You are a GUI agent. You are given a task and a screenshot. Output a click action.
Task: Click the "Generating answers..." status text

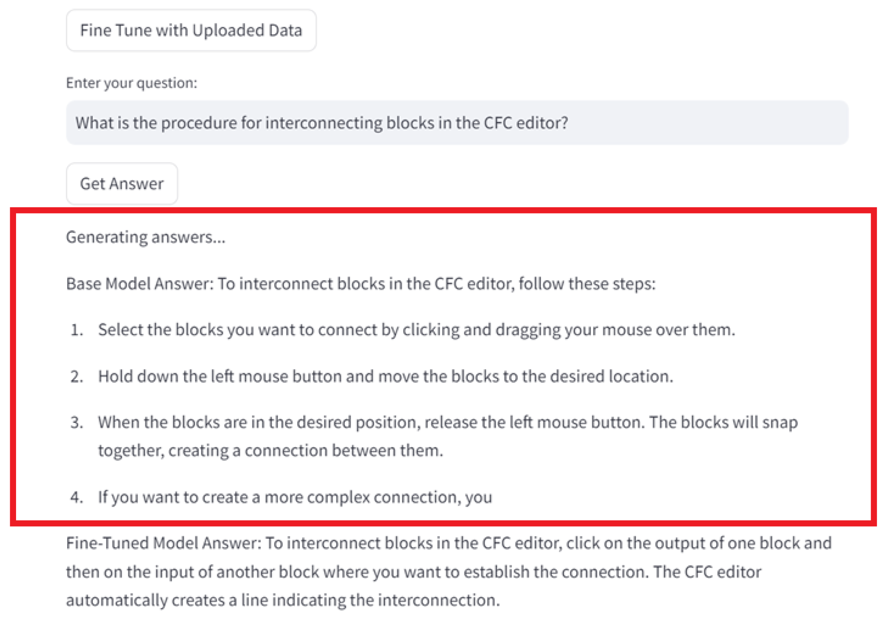pos(145,237)
